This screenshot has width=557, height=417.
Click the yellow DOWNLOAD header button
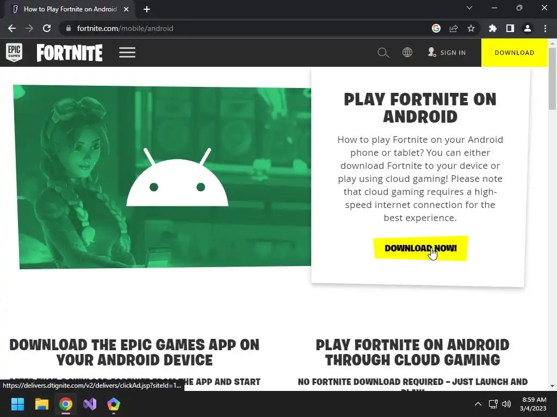coord(515,53)
